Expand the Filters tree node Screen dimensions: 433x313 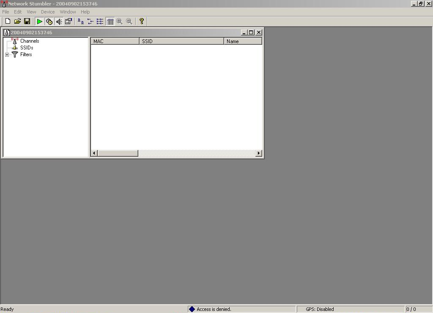pyautogui.click(x=7, y=54)
